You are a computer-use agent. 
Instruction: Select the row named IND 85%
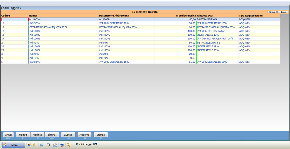pyautogui.click(x=34, y=62)
